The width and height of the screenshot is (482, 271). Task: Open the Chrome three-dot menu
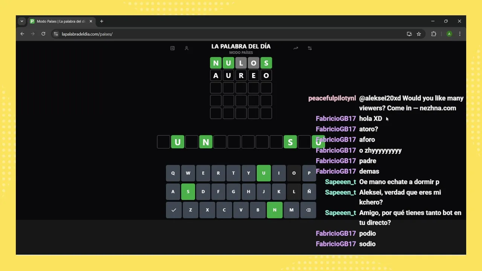[460, 34]
